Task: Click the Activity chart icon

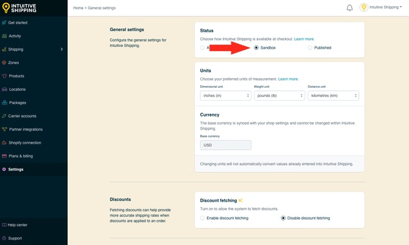Action: [x=4, y=36]
